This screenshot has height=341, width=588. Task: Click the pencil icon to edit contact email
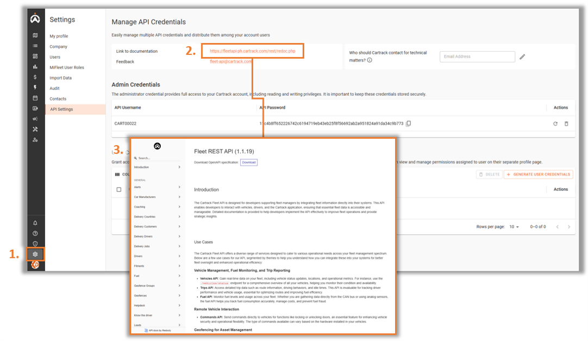tap(522, 57)
